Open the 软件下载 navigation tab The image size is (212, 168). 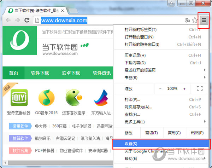pos(40,73)
